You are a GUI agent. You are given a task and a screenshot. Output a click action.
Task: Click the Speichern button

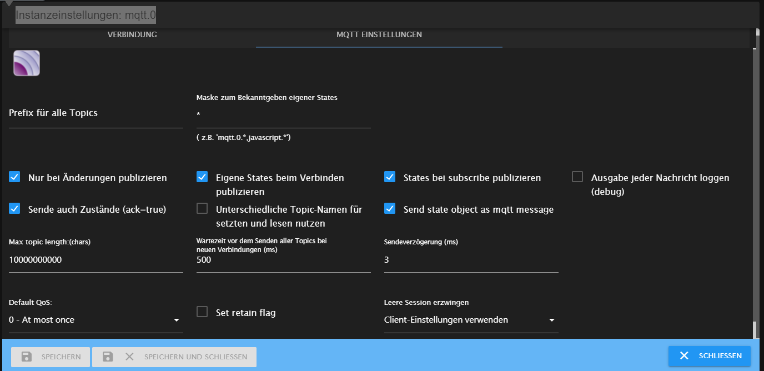[x=51, y=357]
